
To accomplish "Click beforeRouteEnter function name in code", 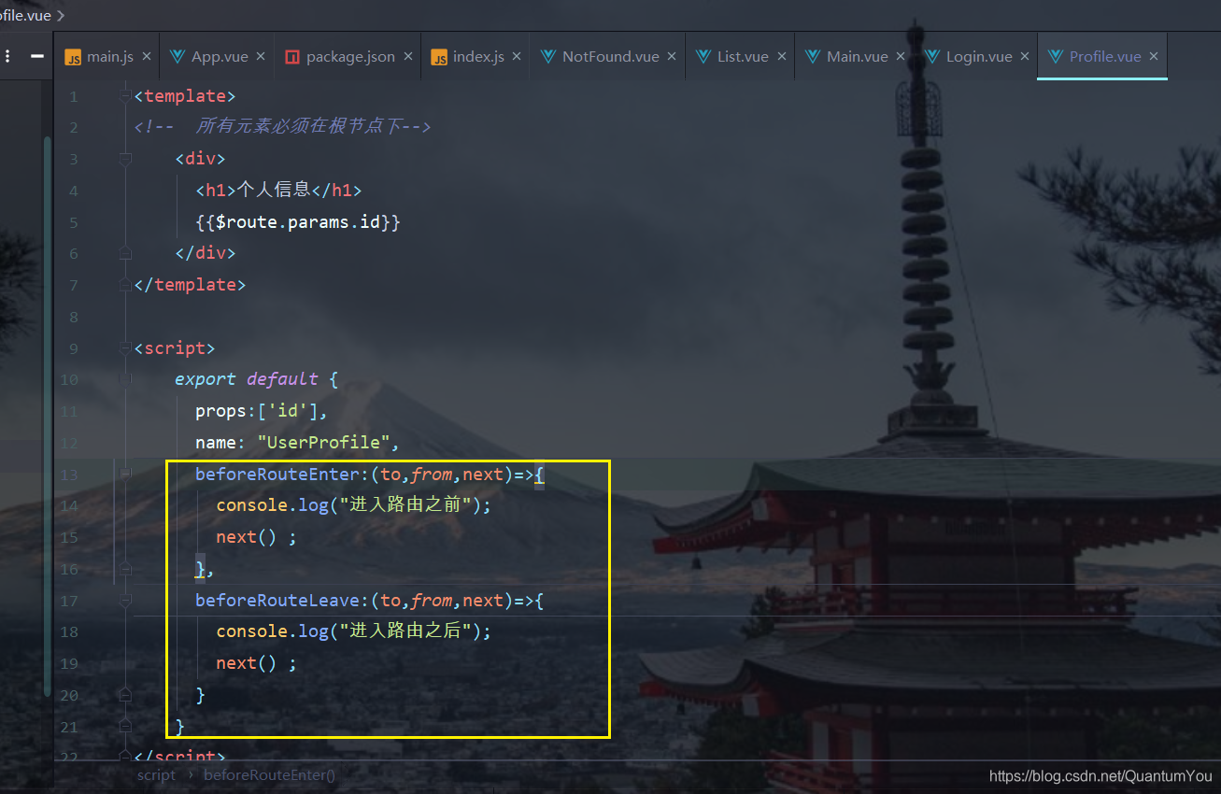I will 277,475.
